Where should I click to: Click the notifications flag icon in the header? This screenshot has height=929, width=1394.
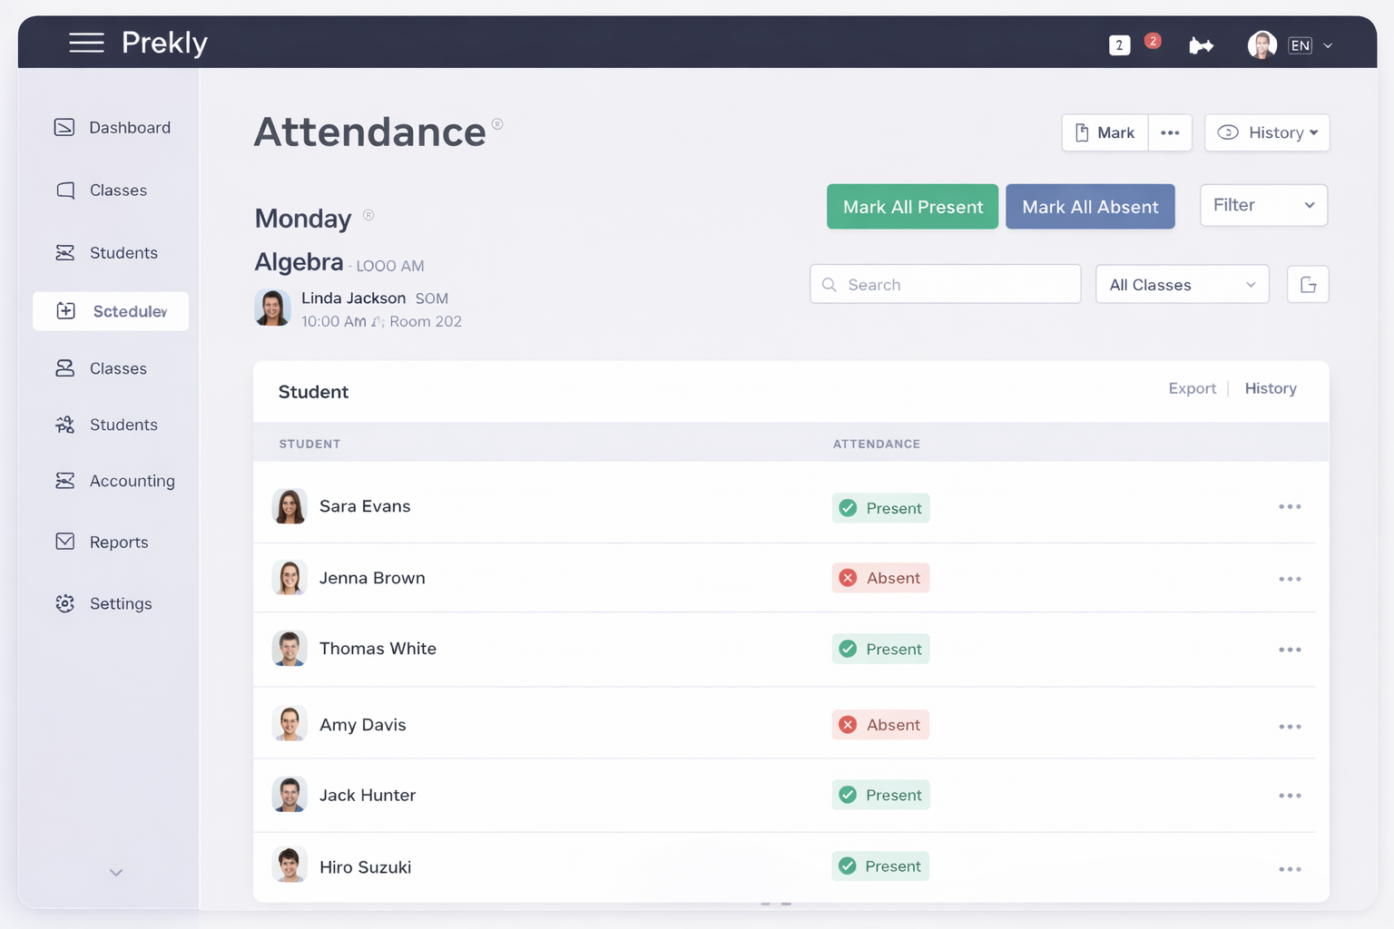tap(1202, 44)
